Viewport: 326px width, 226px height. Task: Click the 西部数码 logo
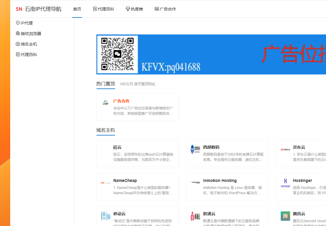(195, 149)
